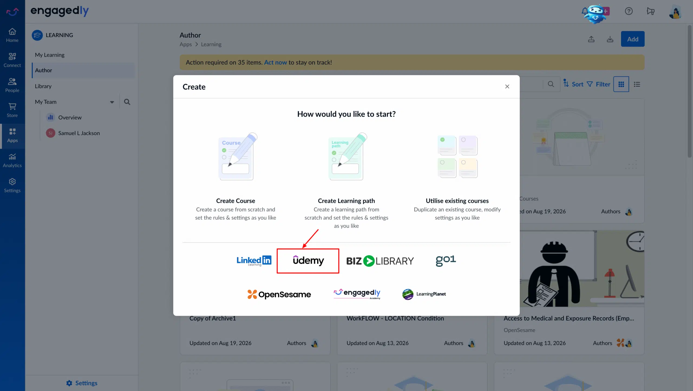Select the Udemy provider logo

coord(308,261)
